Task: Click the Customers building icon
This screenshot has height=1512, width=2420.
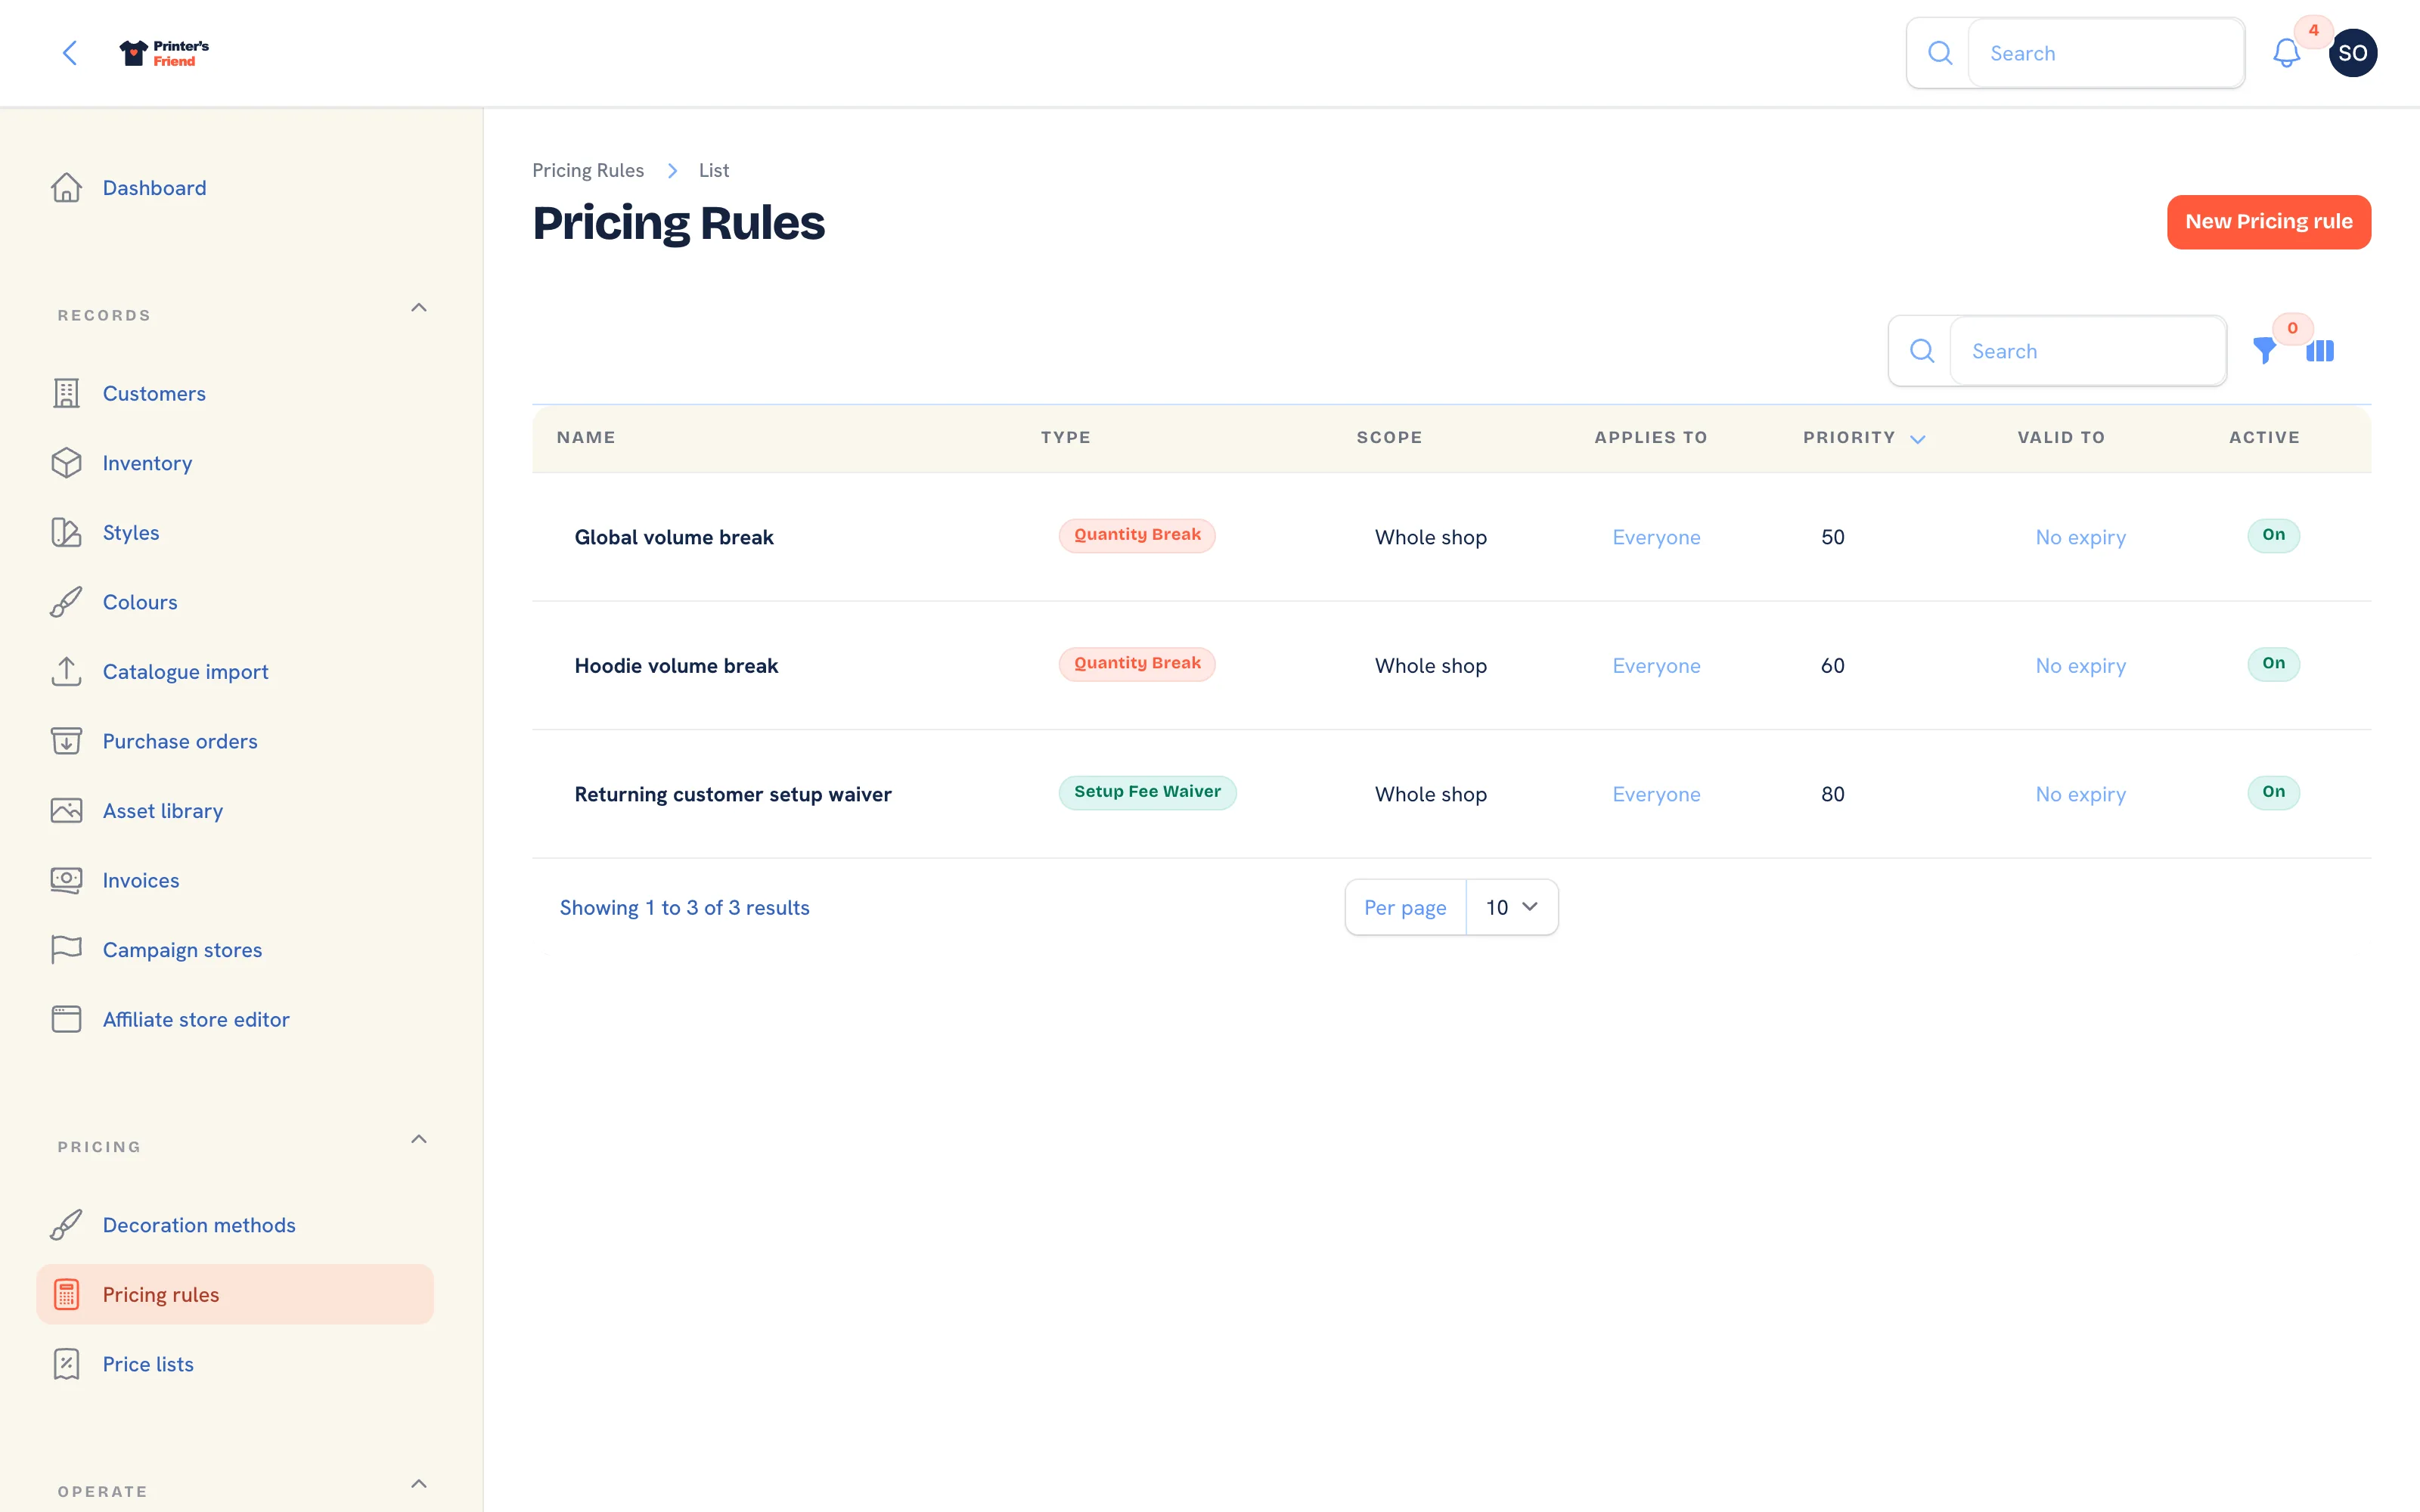Action: click(x=66, y=394)
